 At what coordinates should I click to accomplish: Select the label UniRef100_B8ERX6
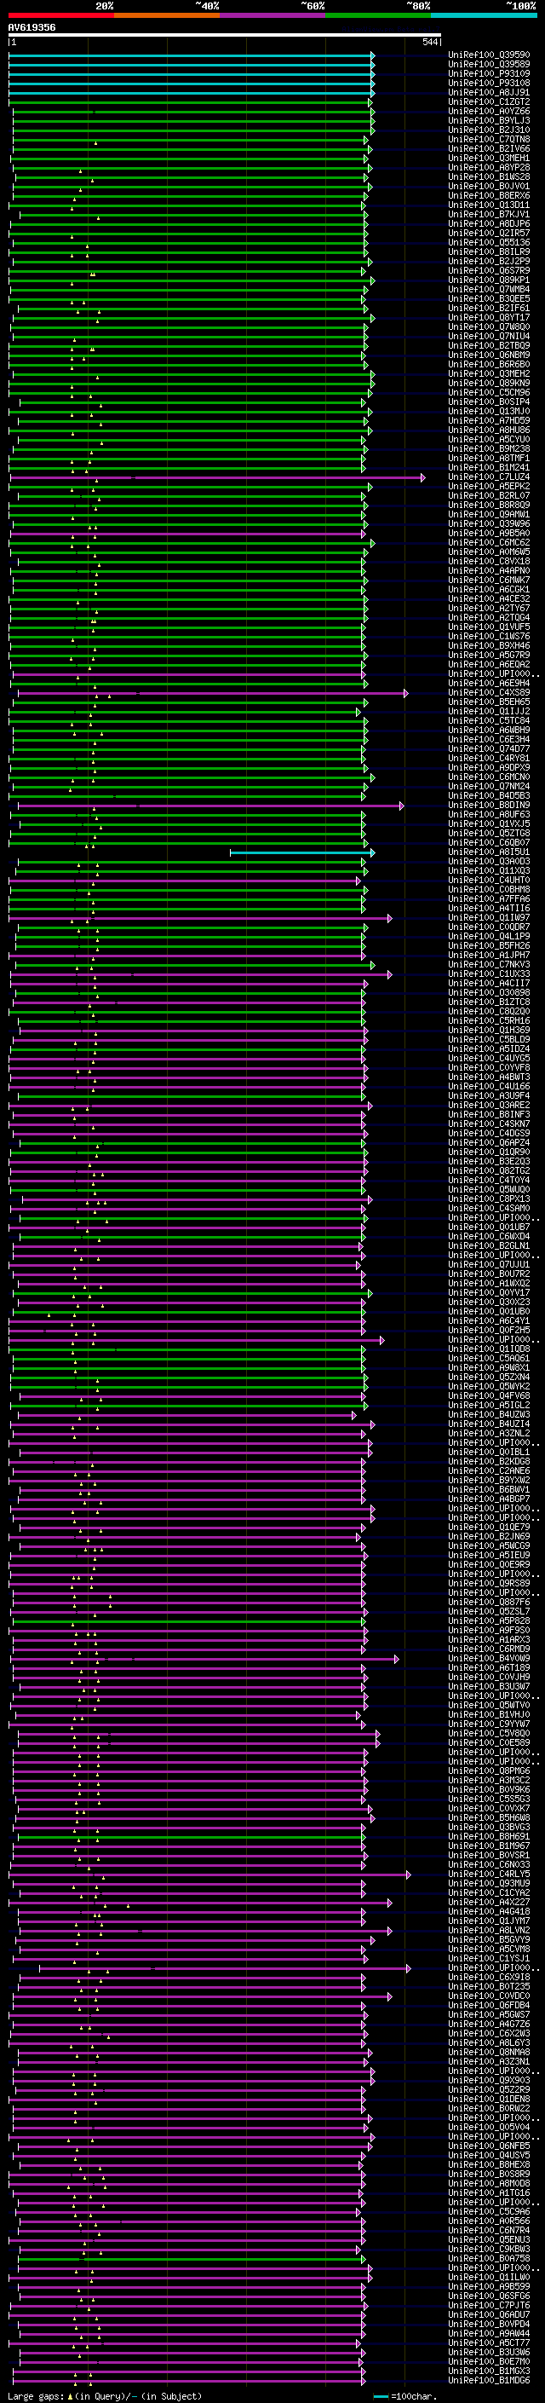(x=489, y=196)
